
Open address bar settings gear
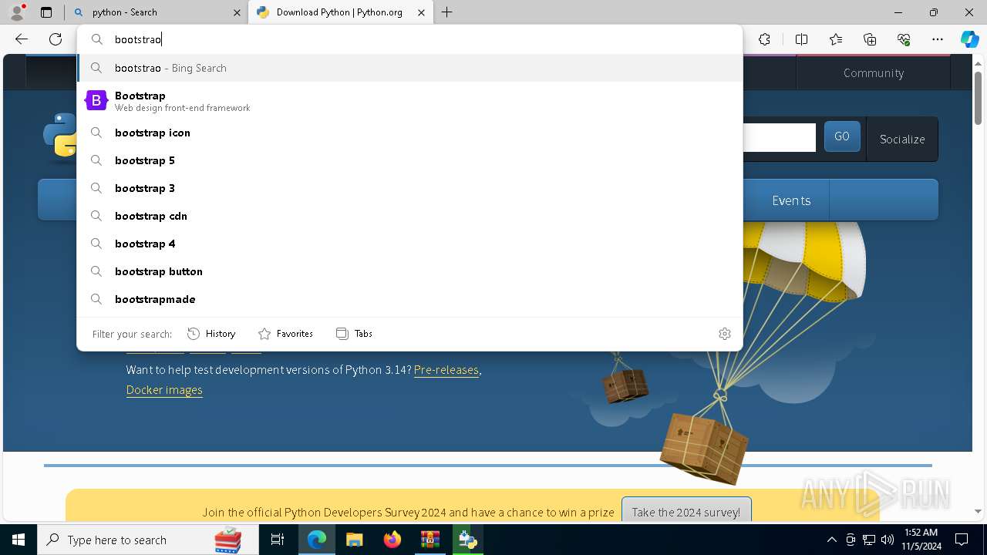click(725, 334)
